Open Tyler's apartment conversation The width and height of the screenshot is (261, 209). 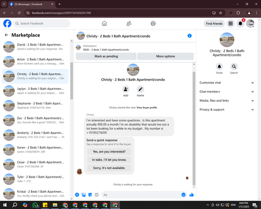[x=35, y=179]
